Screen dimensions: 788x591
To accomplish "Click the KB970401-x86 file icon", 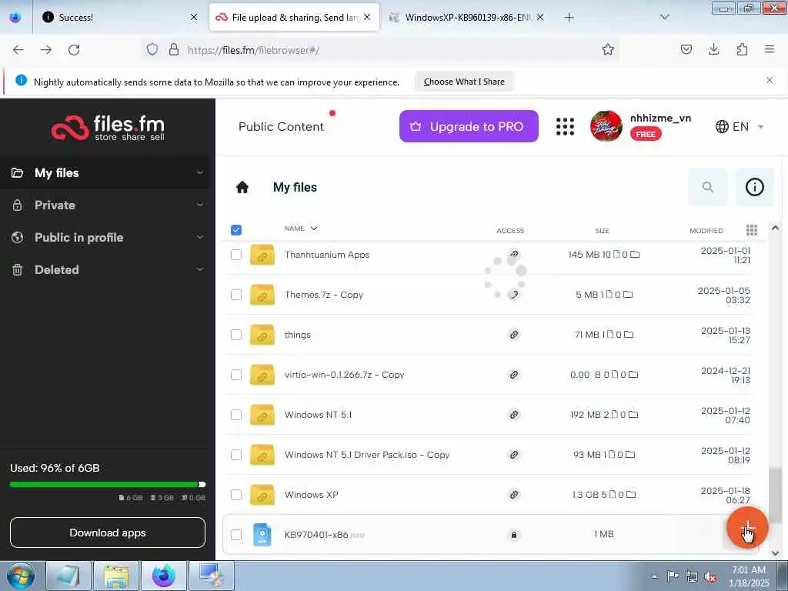I will 262,535.
